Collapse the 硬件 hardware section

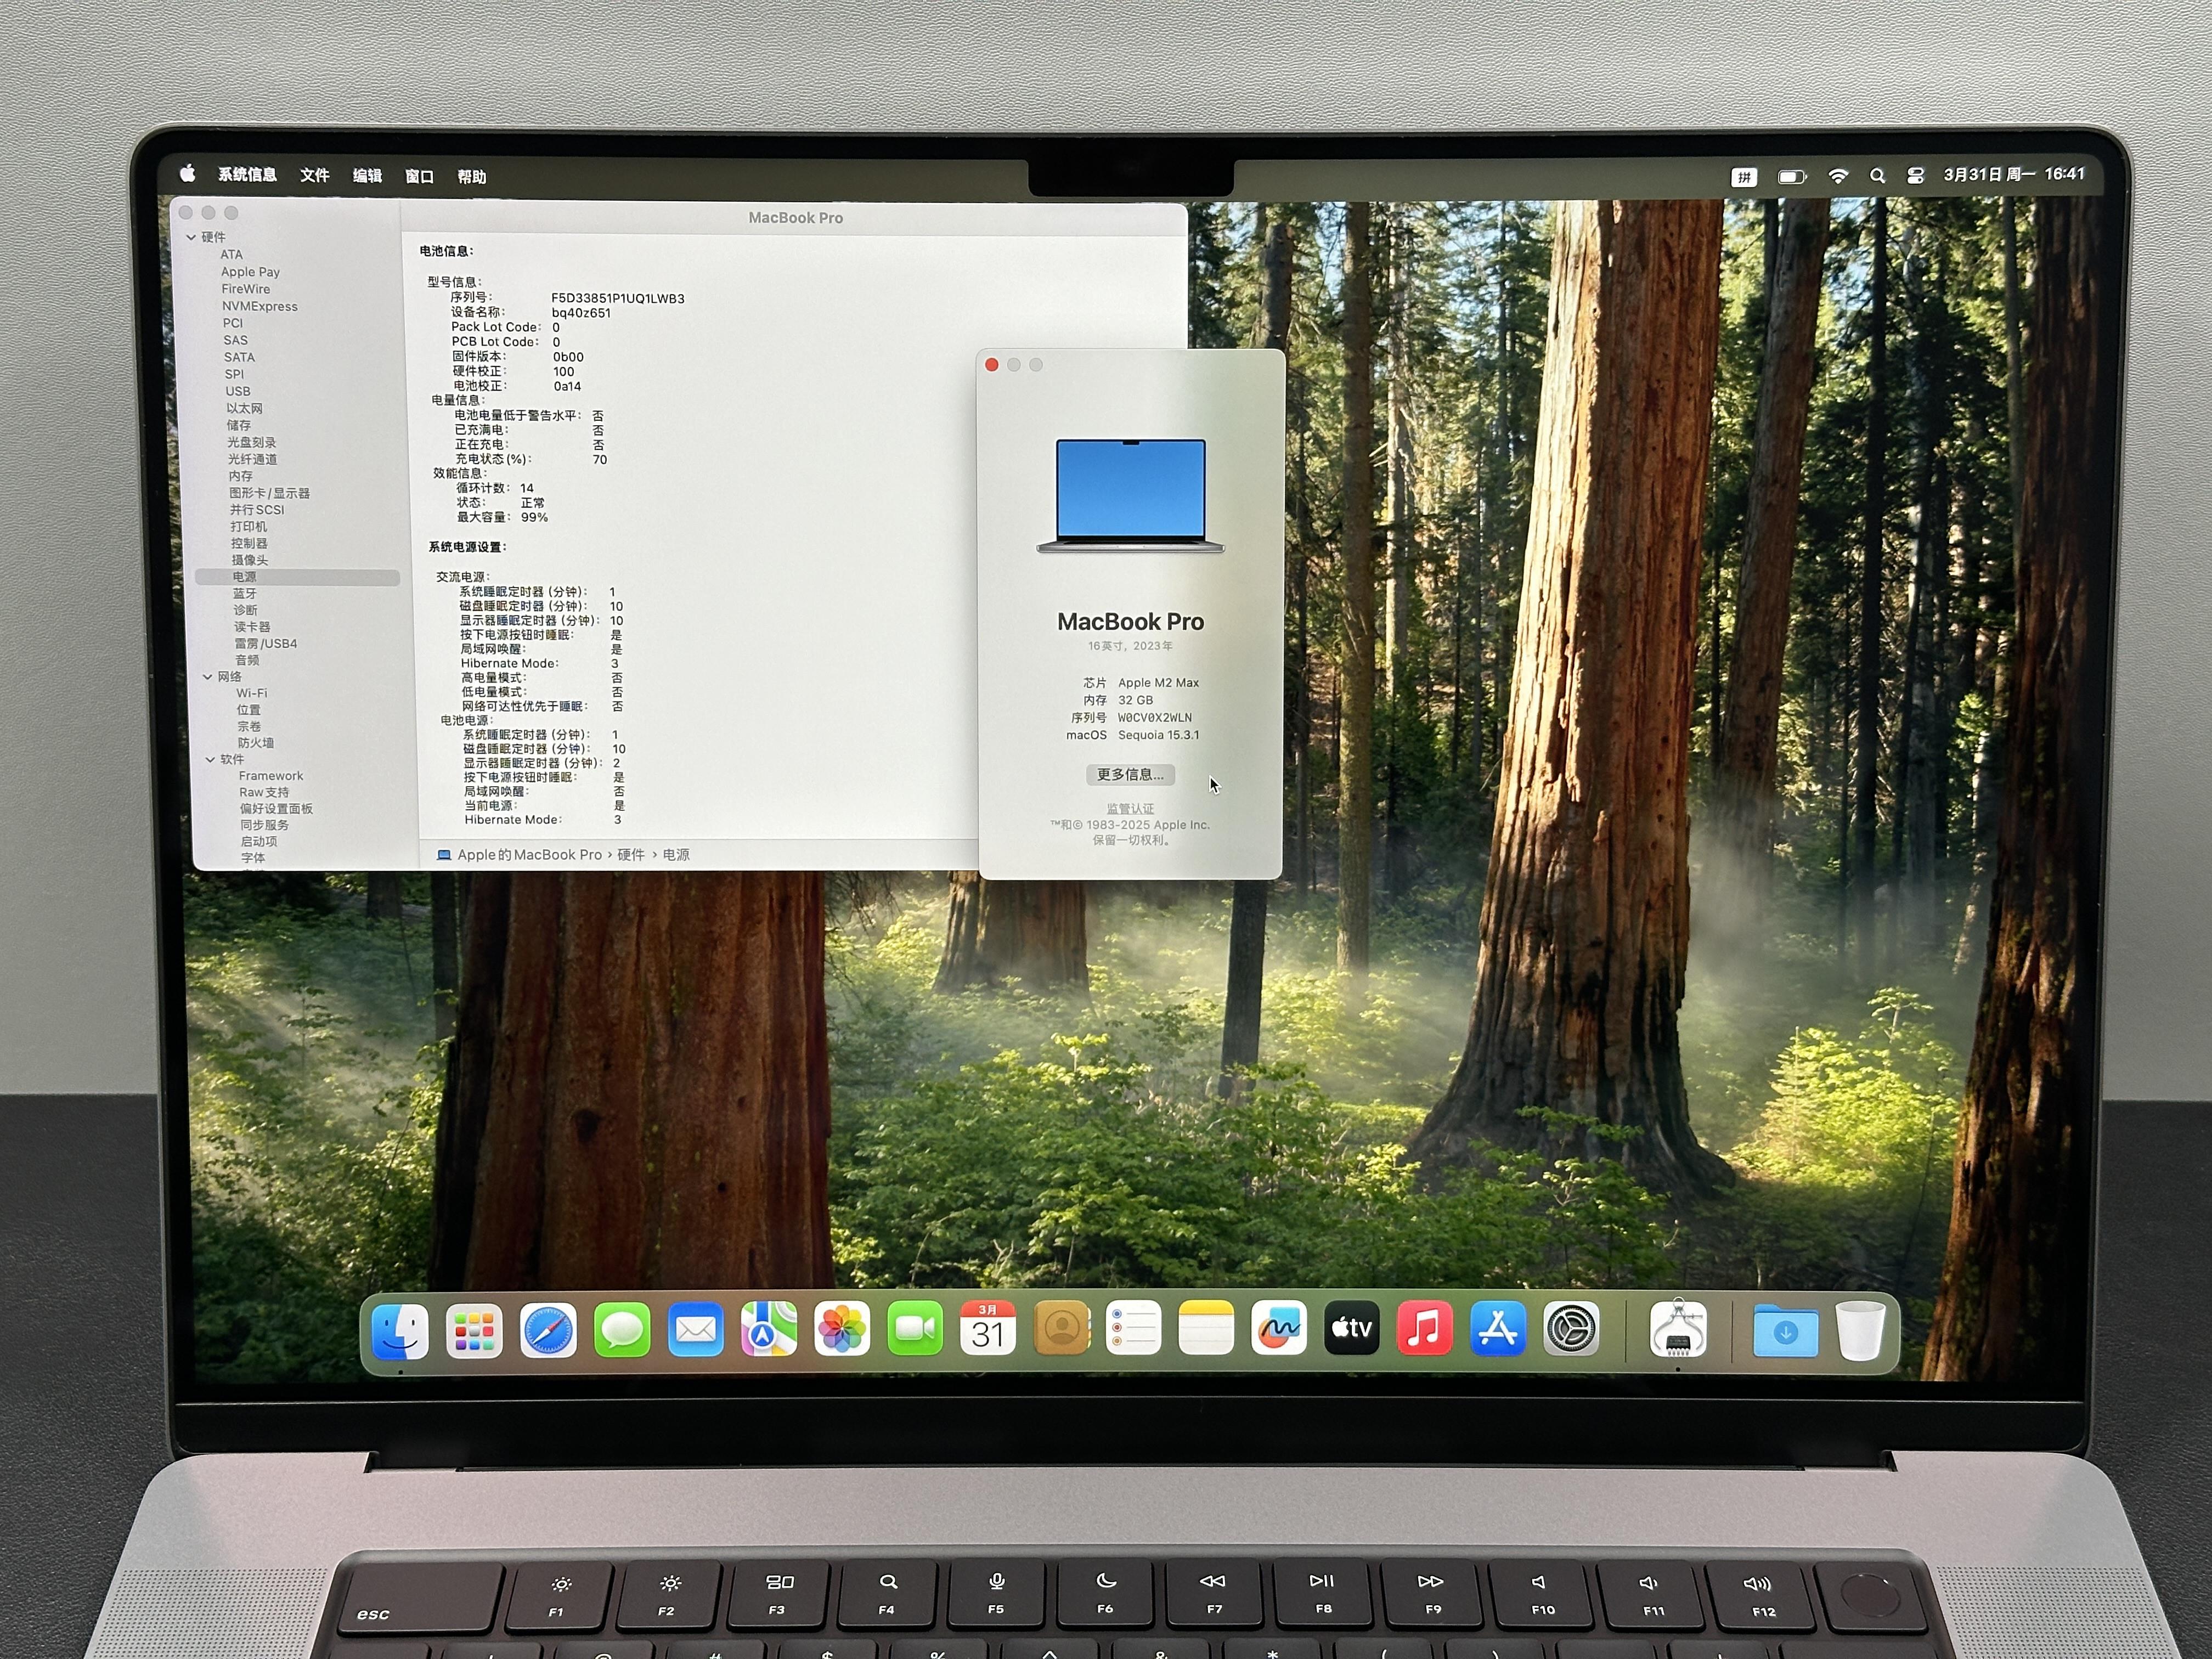[x=191, y=238]
